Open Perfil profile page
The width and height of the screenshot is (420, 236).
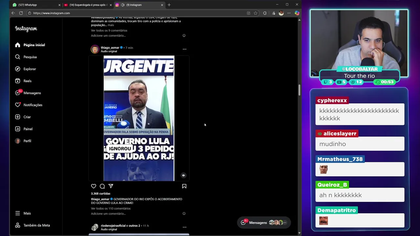[x=23, y=141]
